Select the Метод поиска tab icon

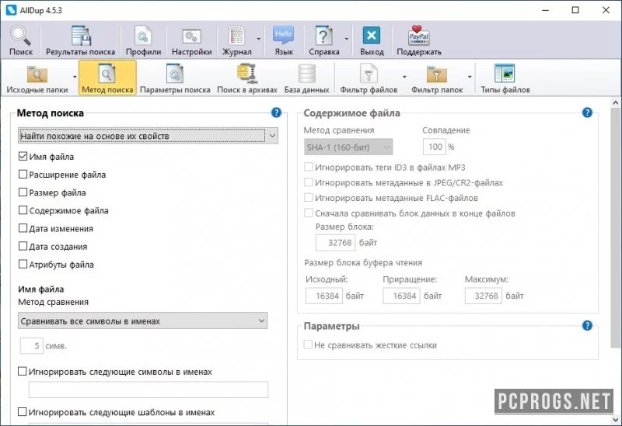(107, 78)
